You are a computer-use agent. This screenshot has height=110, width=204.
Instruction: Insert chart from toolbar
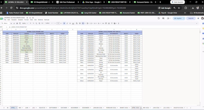pos(109,23)
